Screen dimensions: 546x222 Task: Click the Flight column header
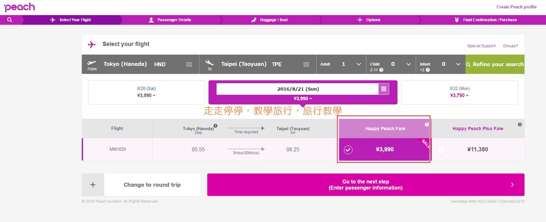[x=117, y=128]
